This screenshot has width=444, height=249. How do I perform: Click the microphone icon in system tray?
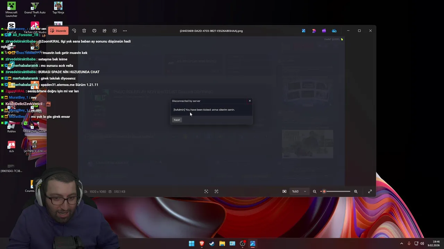(409, 243)
